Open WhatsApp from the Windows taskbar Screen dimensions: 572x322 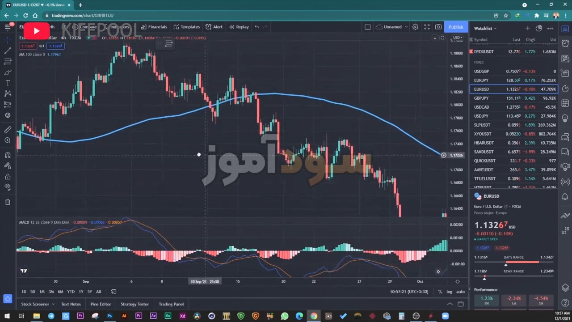coord(285,316)
